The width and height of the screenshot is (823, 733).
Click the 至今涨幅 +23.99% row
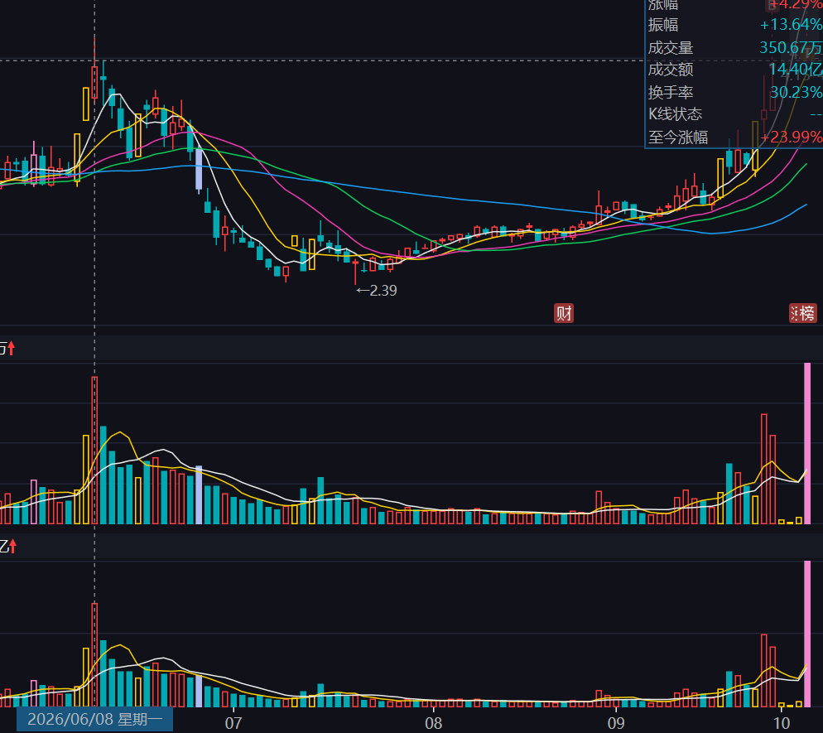tap(734, 137)
